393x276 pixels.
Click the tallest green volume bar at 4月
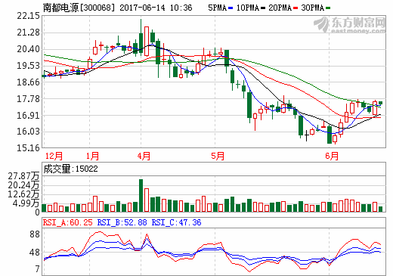[x=141, y=195]
